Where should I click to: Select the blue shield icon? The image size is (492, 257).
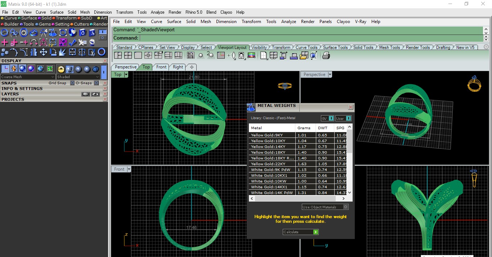(72, 33)
